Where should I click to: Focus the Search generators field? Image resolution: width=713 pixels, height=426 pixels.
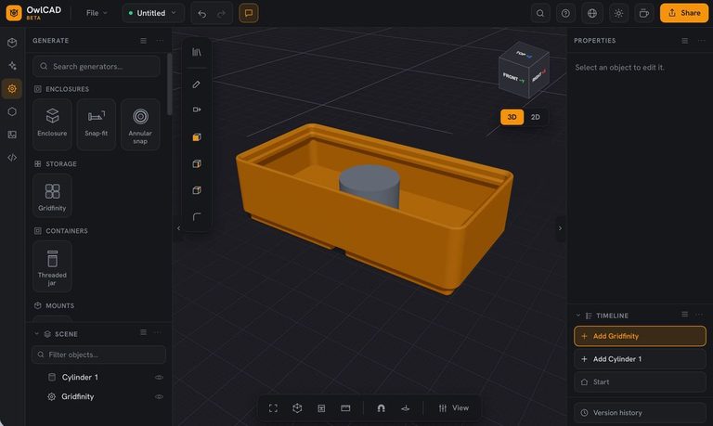pos(97,67)
